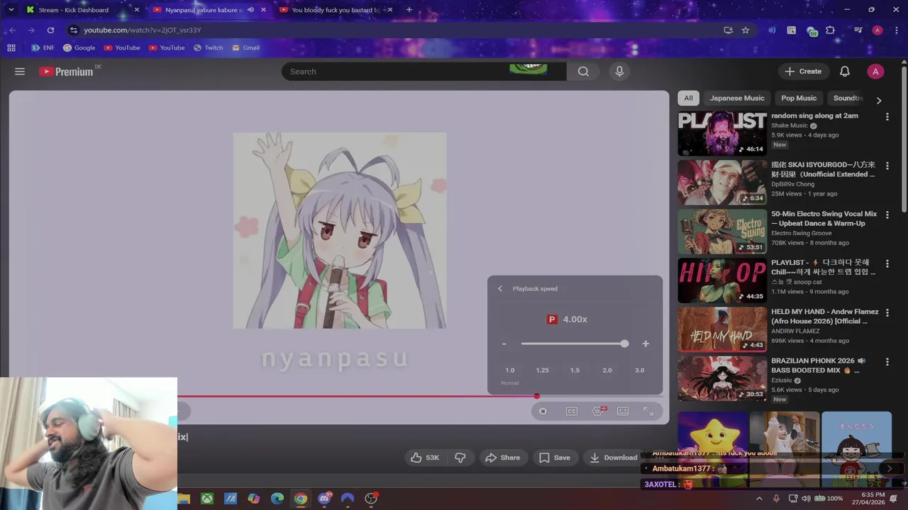The width and height of the screenshot is (908, 510).
Task: Open the Shake Music channel link
Action: 790,125
